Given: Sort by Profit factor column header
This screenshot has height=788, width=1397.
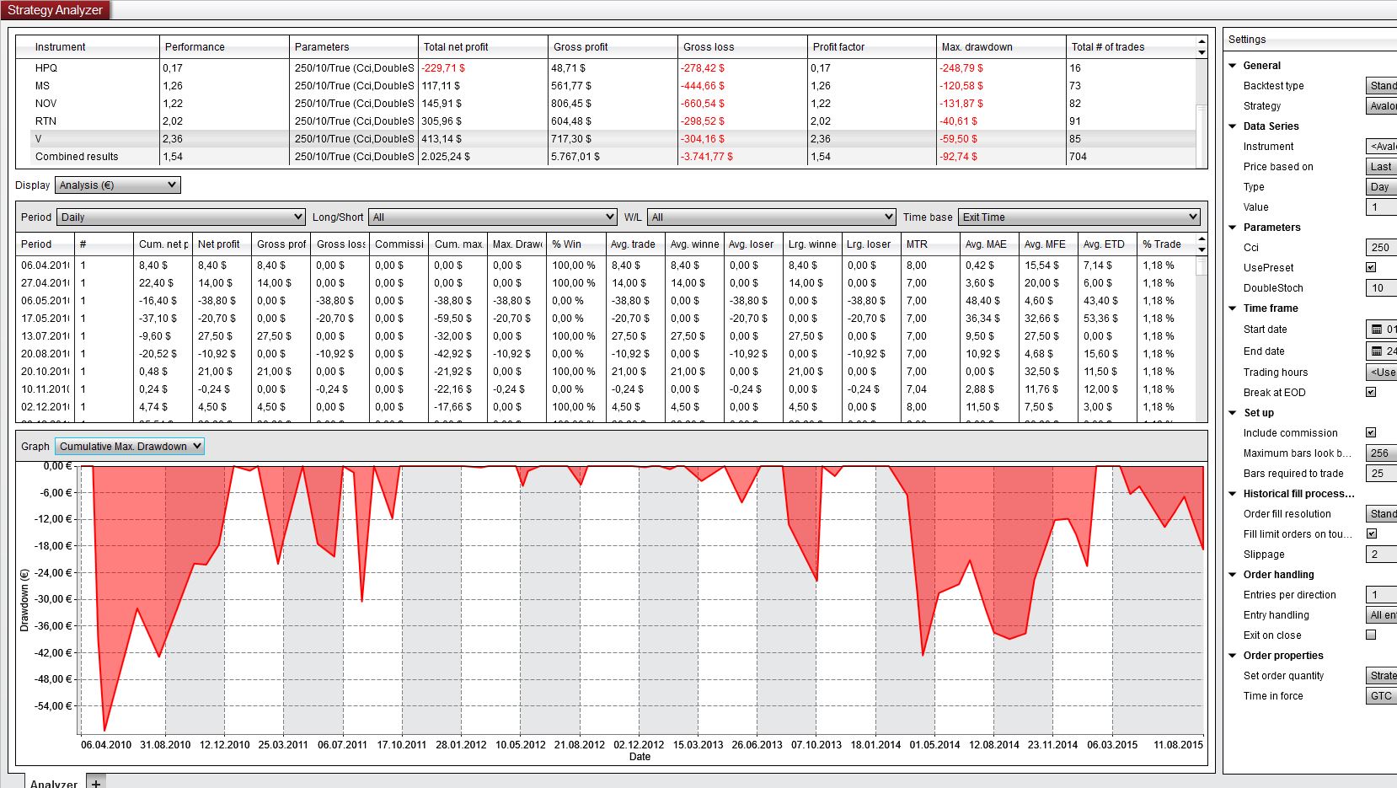Looking at the screenshot, I should tap(838, 47).
